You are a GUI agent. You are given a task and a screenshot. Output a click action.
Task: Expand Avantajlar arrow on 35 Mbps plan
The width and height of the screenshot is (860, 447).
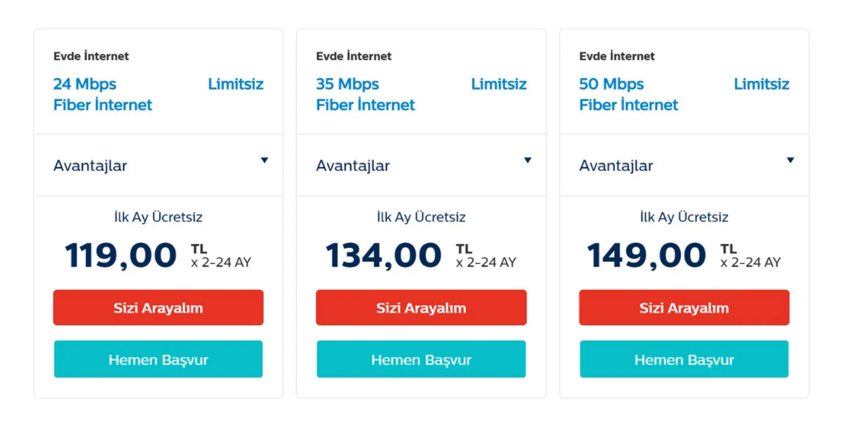pos(528,161)
